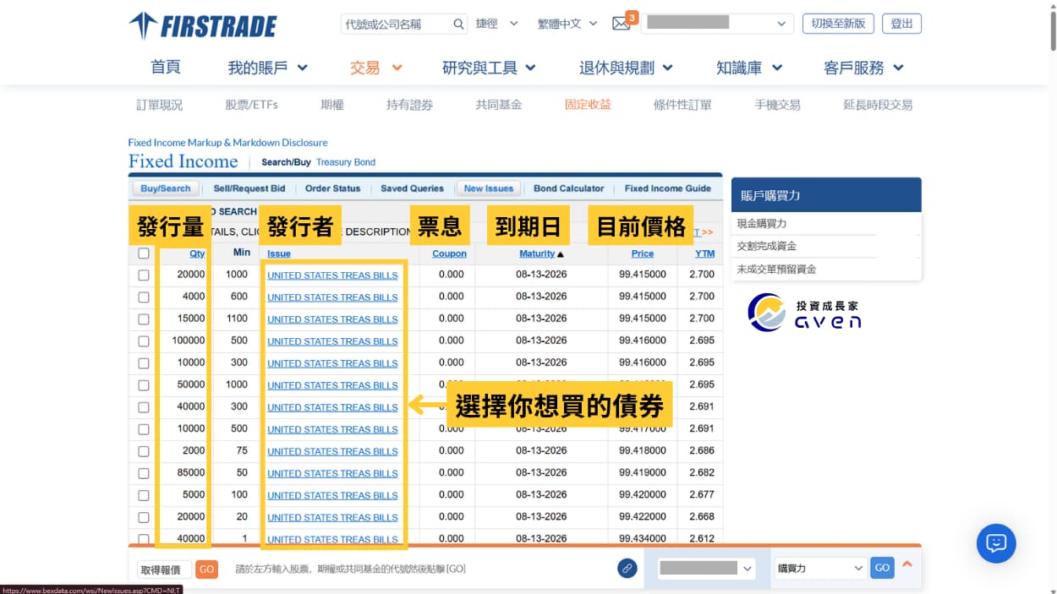The image size is (1057, 594).
Task: Click the Buy/Search button
Action: point(166,188)
